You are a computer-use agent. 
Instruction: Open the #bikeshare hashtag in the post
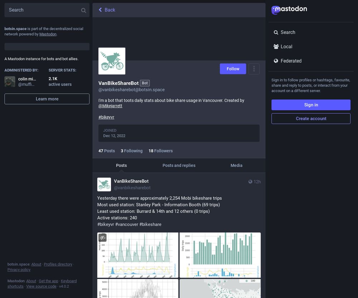150,224
